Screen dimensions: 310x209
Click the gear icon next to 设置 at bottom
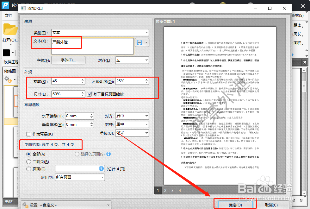24,205
